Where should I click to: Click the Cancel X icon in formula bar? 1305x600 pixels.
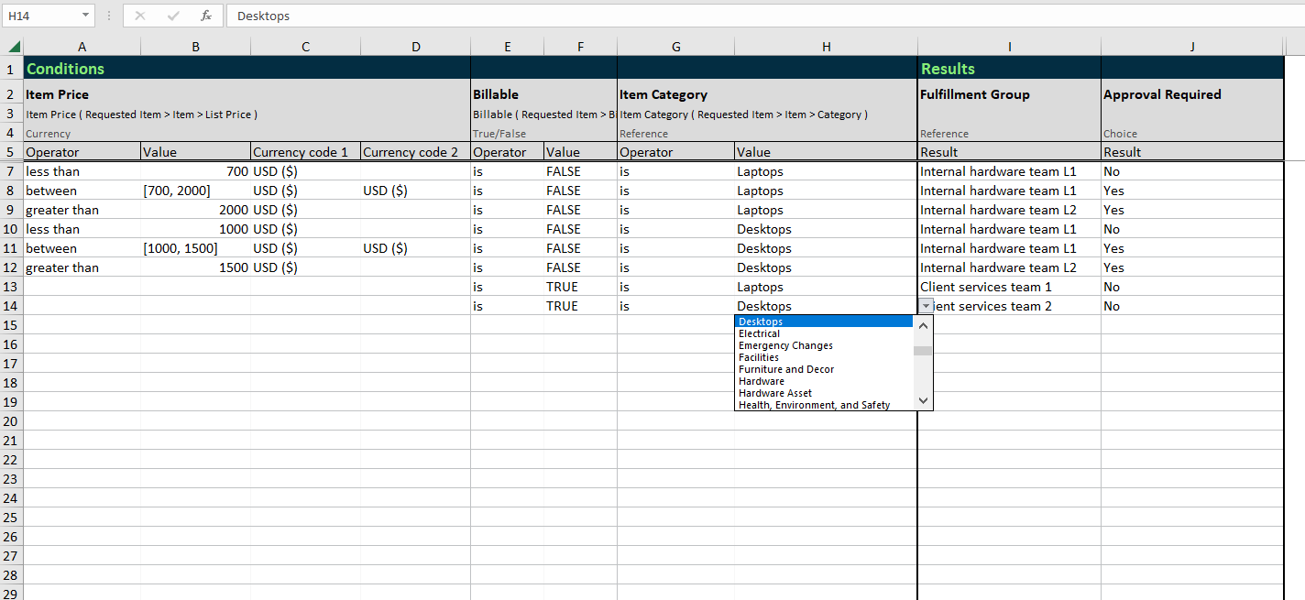coord(140,16)
